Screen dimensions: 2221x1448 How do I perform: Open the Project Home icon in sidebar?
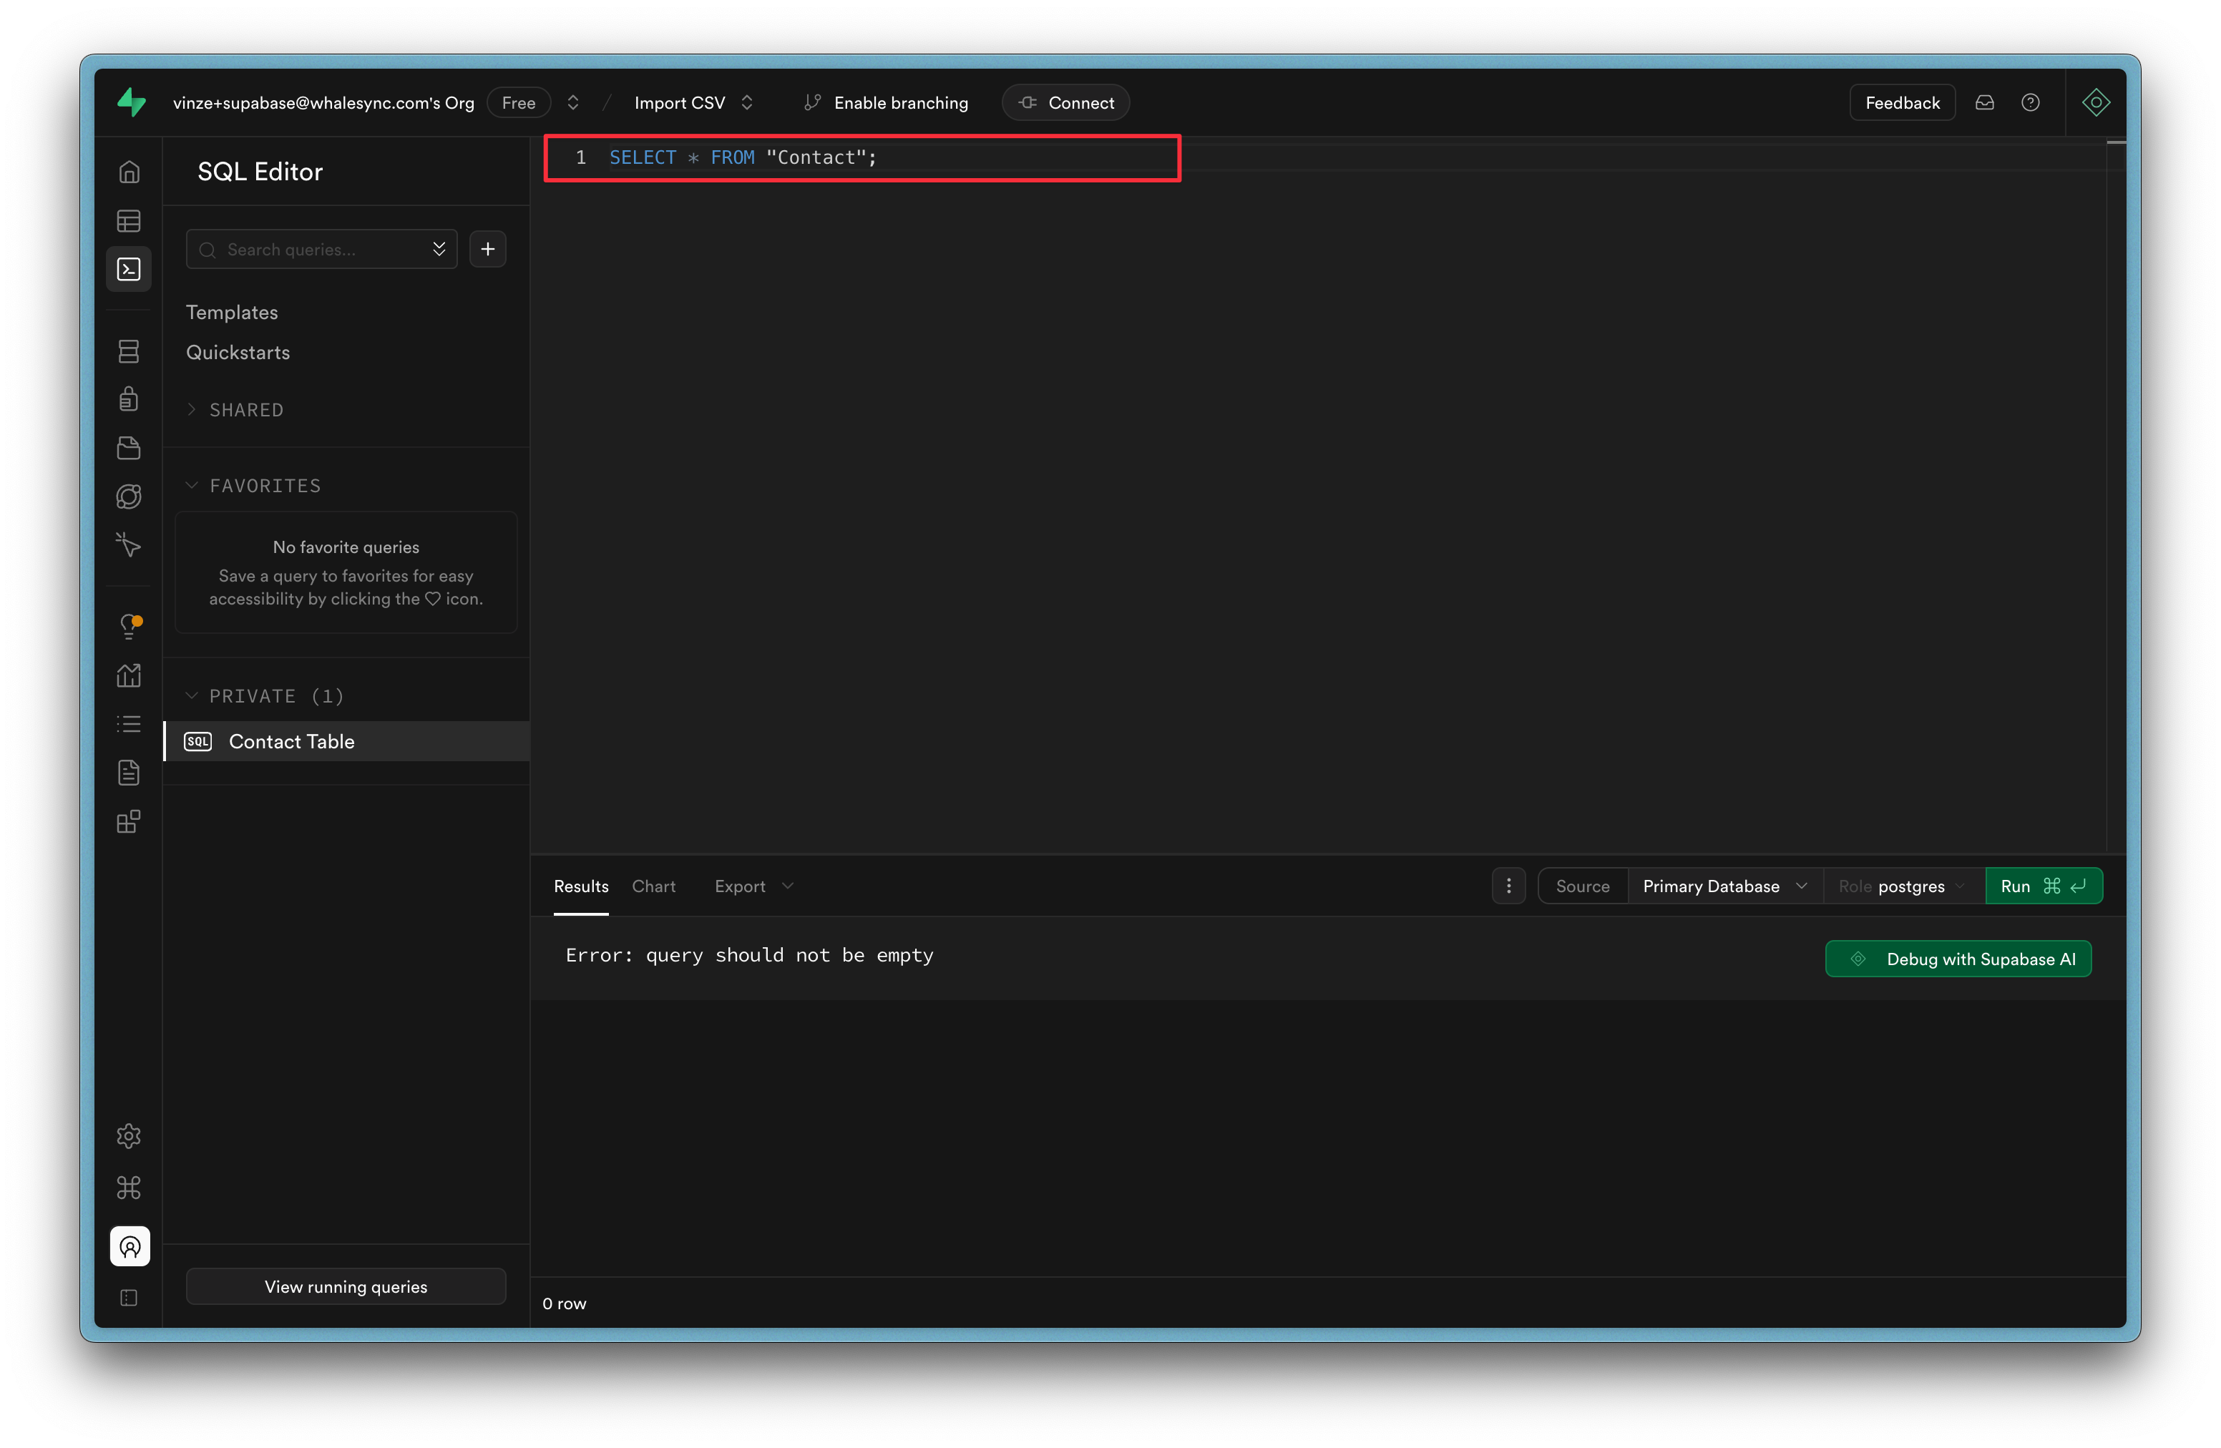click(129, 172)
